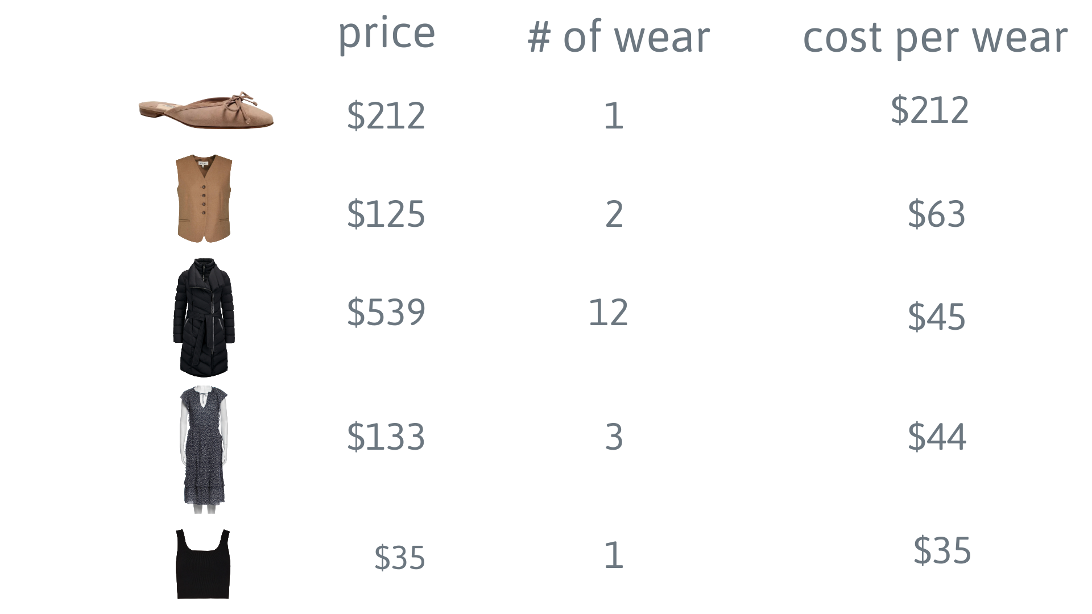Click the $35 crop top price
This screenshot has height=614, width=1092.
click(399, 557)
